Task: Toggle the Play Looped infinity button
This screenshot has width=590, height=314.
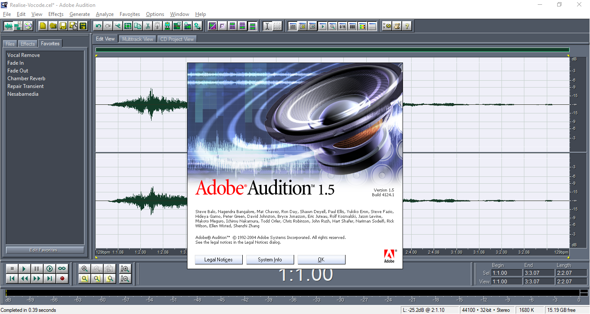Action: (x=62, y=269)
